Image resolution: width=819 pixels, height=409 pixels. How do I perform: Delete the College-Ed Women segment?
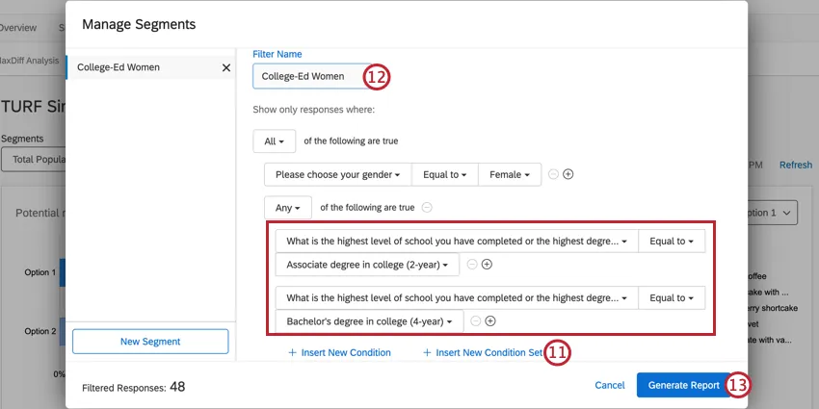point(226,67)
